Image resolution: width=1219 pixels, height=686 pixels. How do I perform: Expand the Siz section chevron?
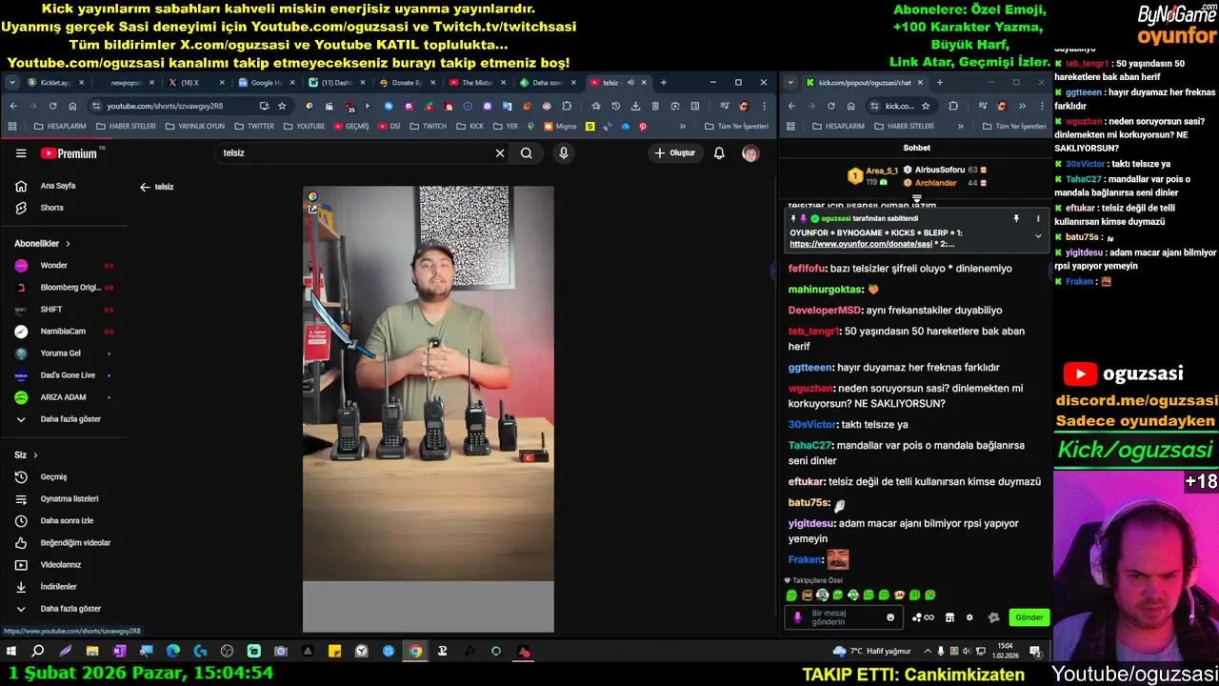[35, 455]
